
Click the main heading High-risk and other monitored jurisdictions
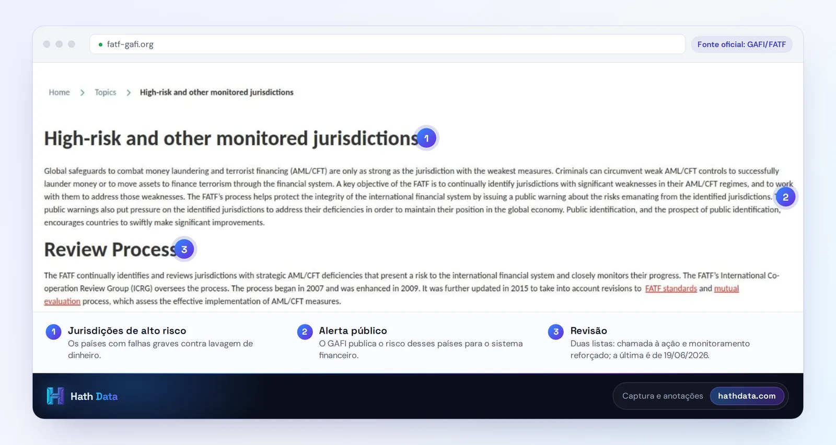231,139
